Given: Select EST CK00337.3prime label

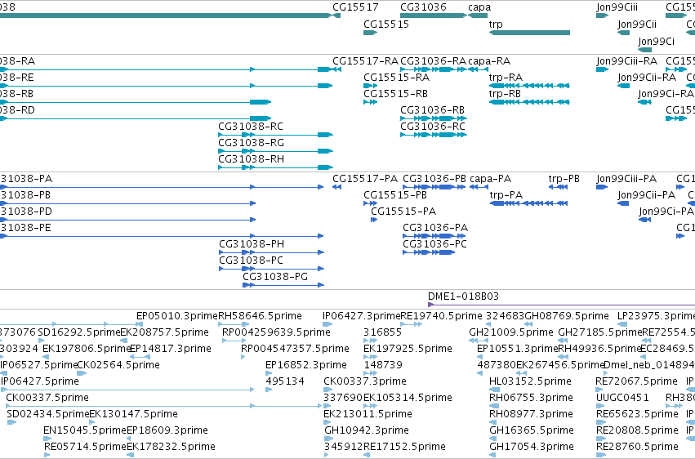Looking at the screenshot, I should pos(365,381).
